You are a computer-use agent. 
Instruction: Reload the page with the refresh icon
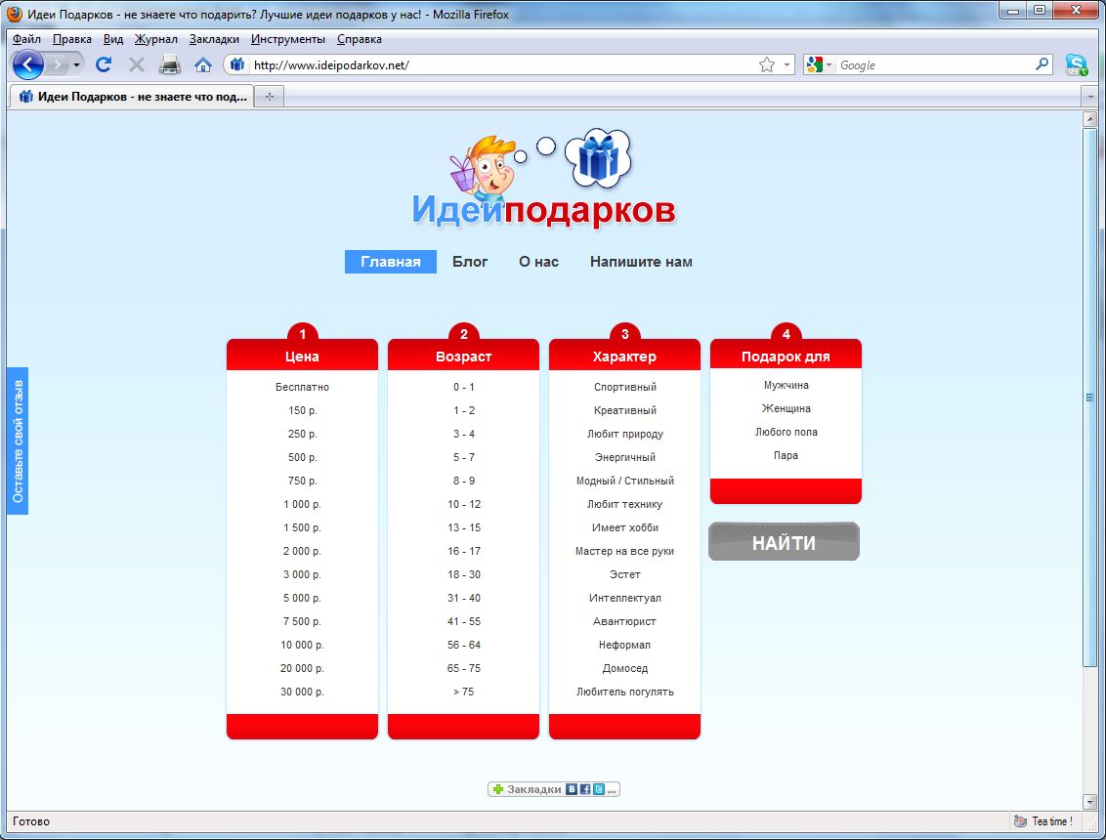(x=104, y=65)
